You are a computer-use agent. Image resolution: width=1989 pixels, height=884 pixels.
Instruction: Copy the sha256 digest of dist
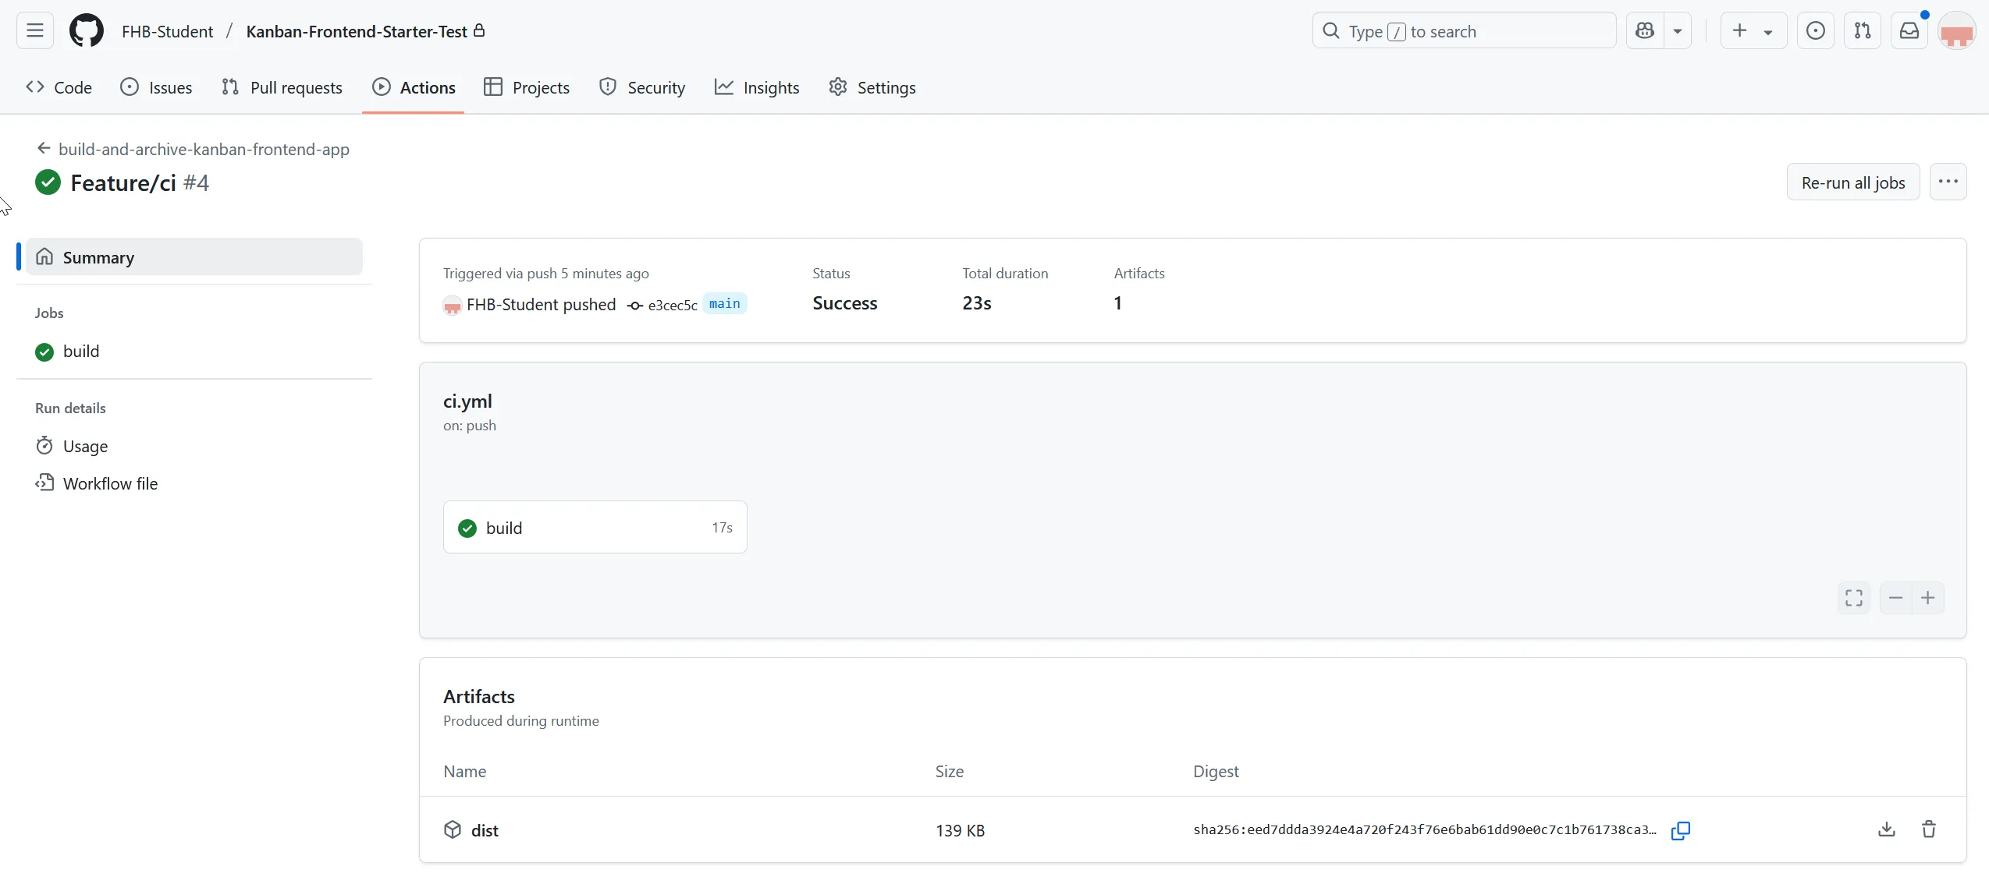coord(1682,829)
